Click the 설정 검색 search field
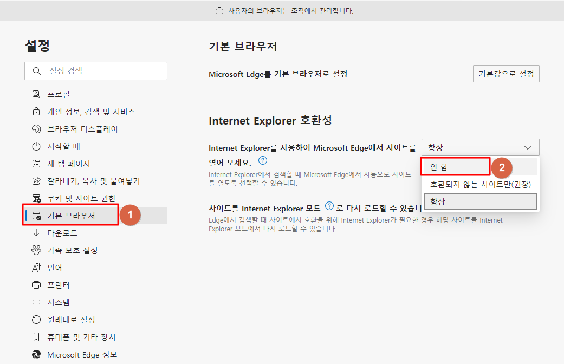Viewport: 564px width, 364px height. pyautogui.click(x=96, y=71)
